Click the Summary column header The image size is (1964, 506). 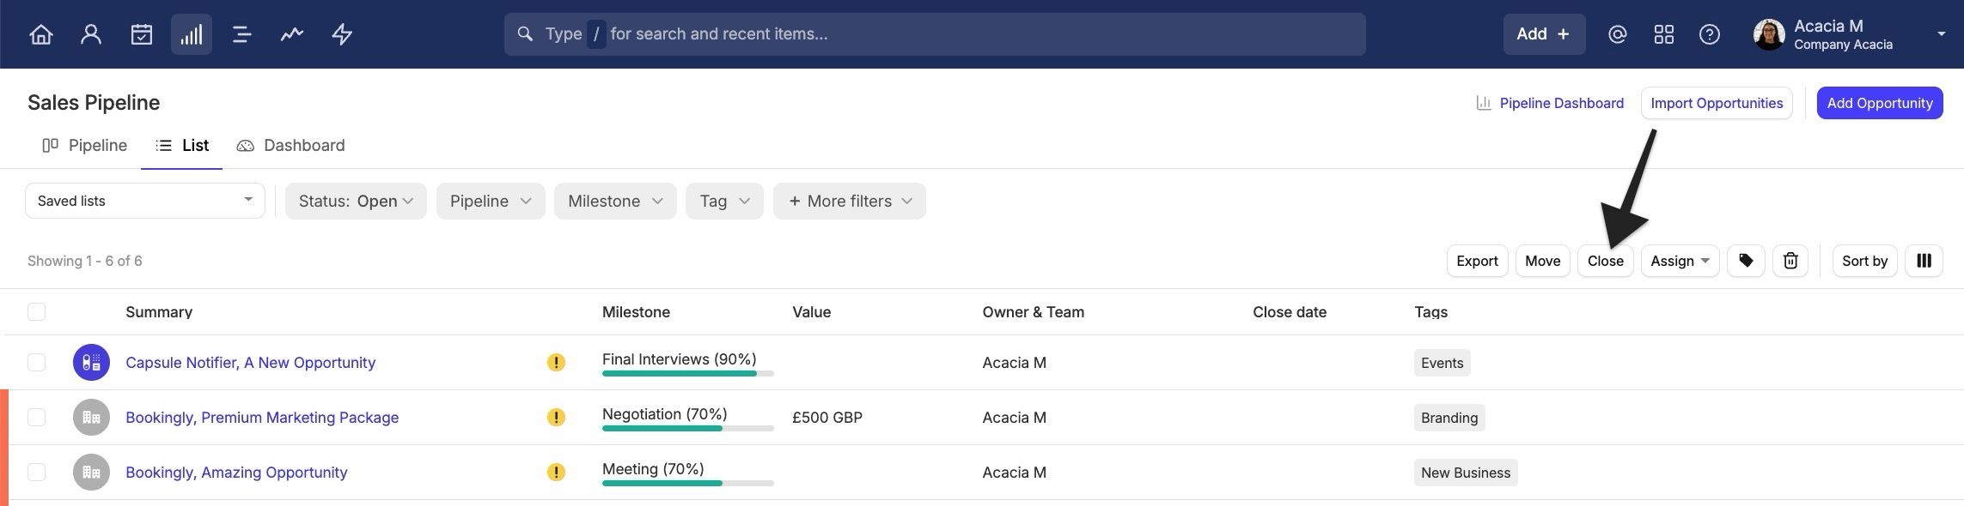coord(159,312)
